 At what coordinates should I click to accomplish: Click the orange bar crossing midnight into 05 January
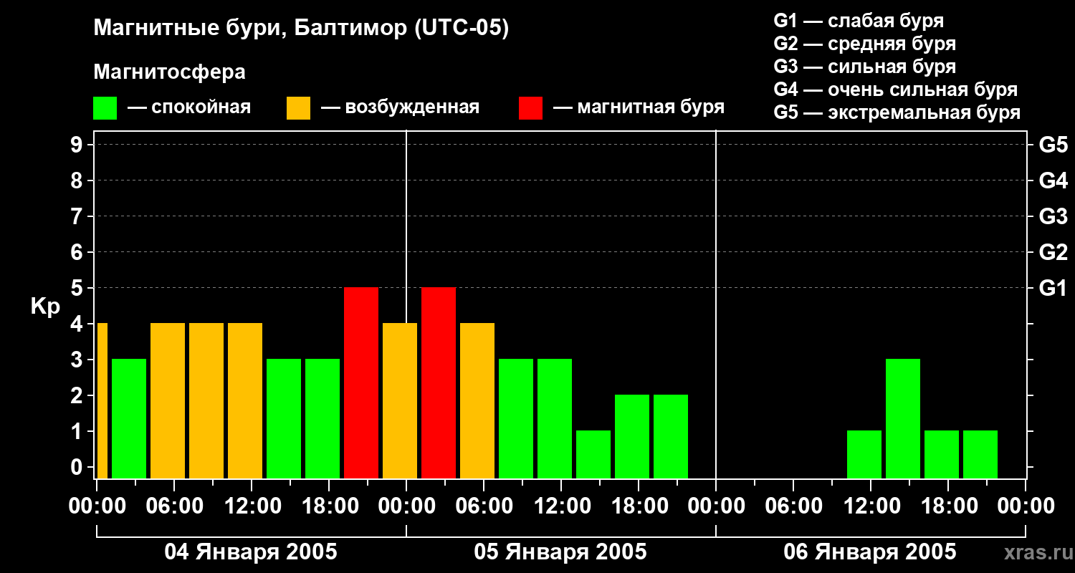click(x=400, y=400)
